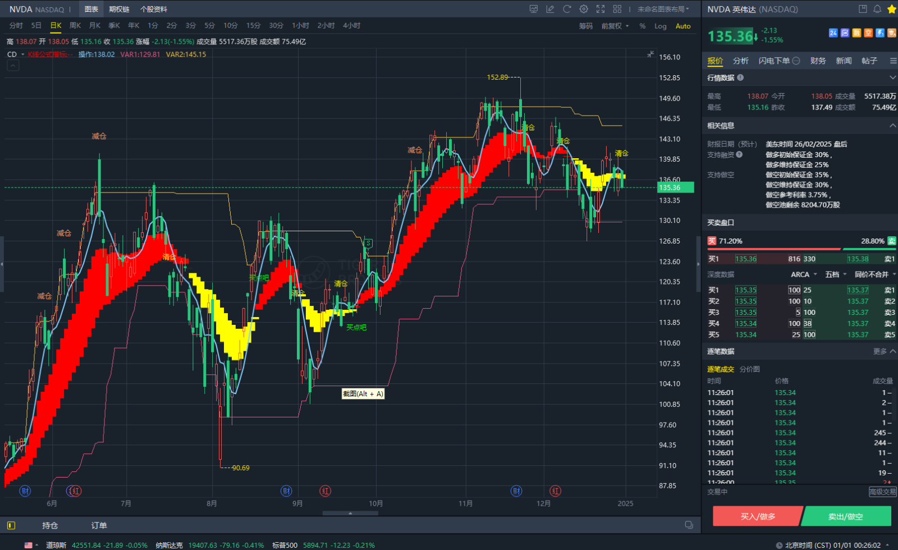
Task: Click the June 财 earnings marker
Action: pyautogui.click(x=25, y=491)
